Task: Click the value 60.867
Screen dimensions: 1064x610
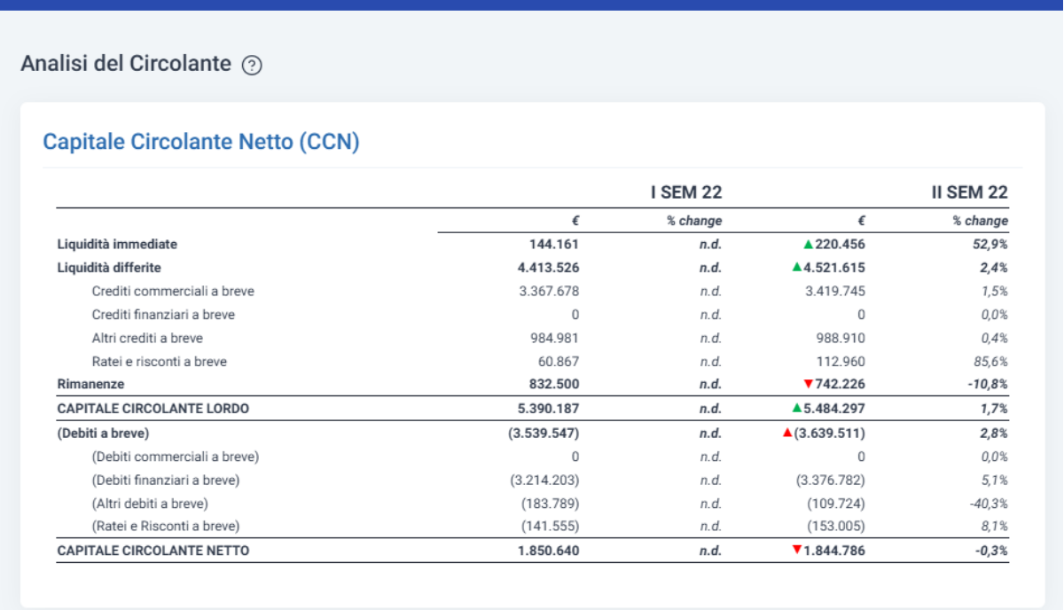Action: coord(559,362)
